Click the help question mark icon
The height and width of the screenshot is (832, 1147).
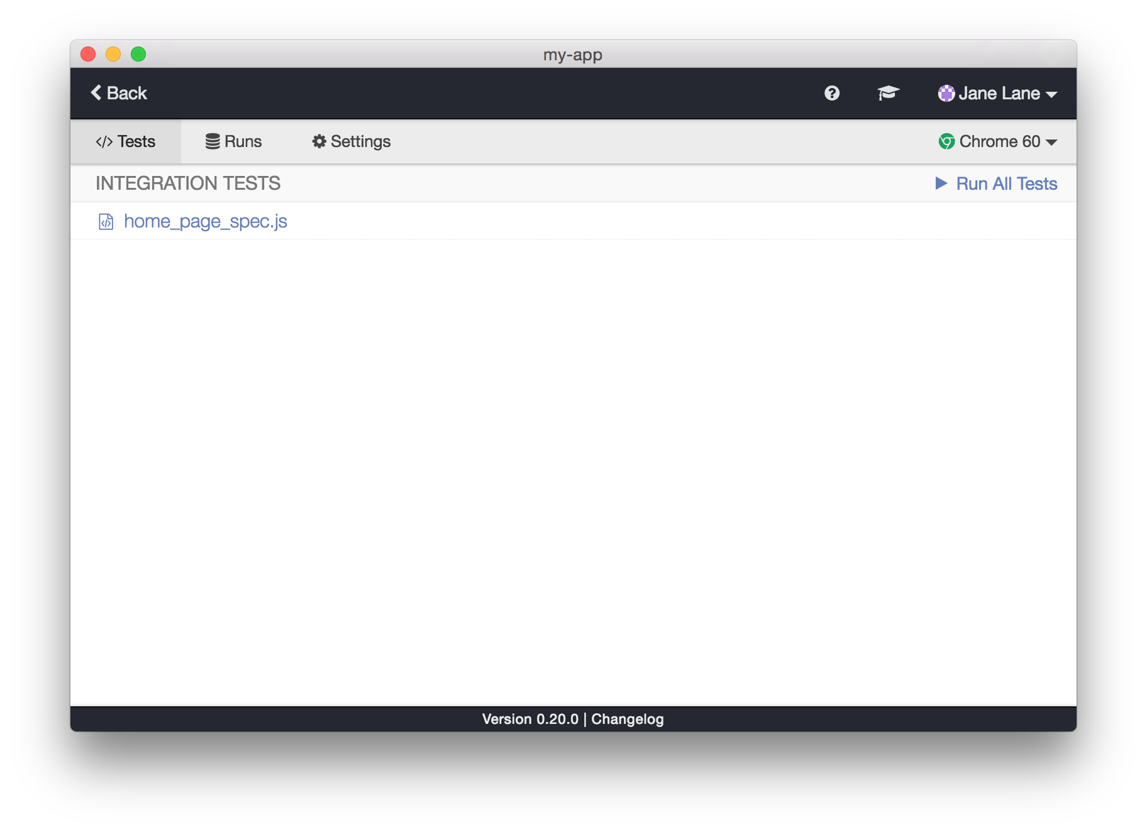[x=831, y=93]
